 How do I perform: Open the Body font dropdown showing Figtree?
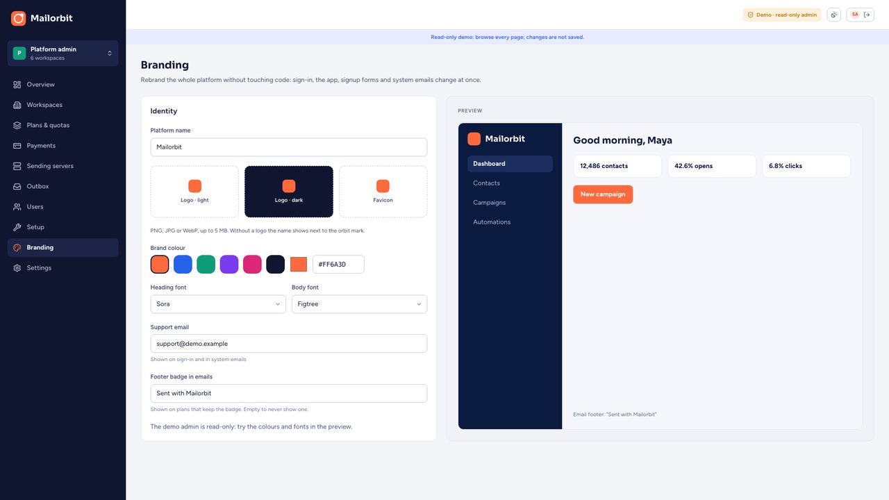click(359, 304)
